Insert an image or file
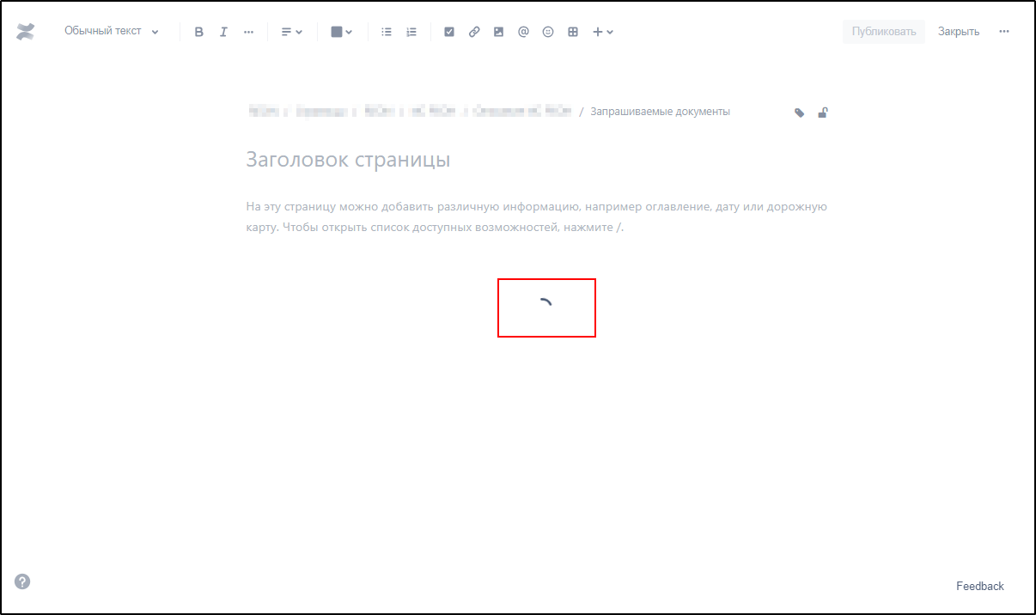Image resolution: width=1036 pixels, height=615 pixels. tap(498, 32)
